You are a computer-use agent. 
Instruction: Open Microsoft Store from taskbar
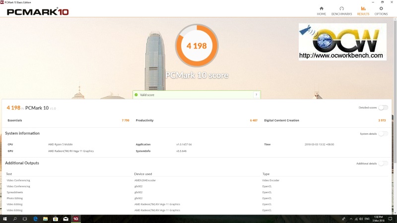tap(56, 219)
